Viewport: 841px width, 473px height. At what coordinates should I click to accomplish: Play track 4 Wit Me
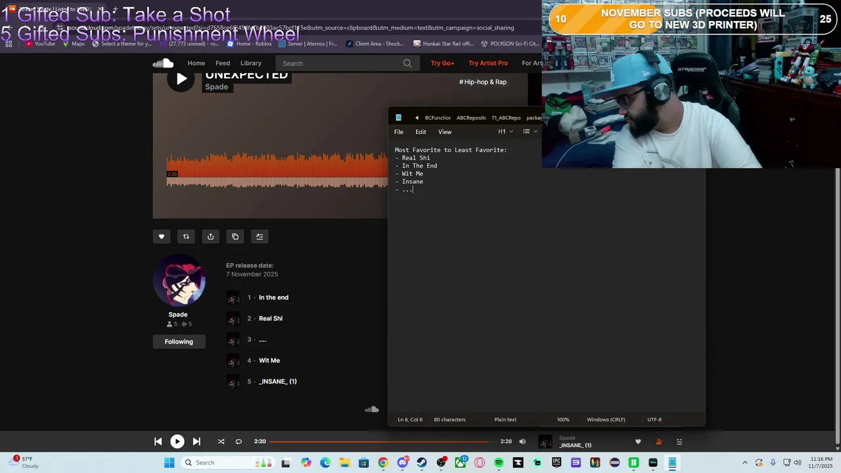(269, 361)
